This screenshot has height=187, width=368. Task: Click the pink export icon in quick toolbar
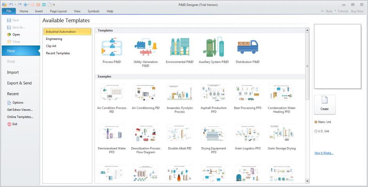32,4
